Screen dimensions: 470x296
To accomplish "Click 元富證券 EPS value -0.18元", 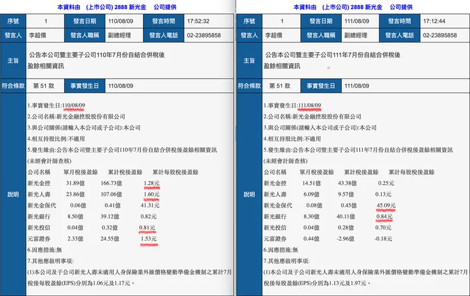I will 384,239.
